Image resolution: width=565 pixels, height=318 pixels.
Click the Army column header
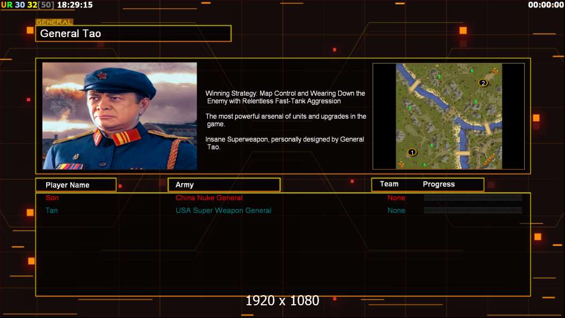224,185
